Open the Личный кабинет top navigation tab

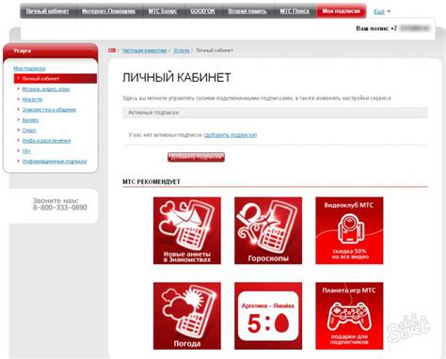[48, 11]
